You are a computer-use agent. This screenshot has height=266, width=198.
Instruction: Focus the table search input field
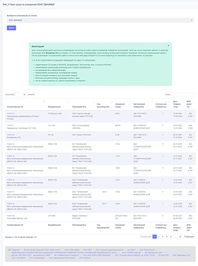click(183, 95)
